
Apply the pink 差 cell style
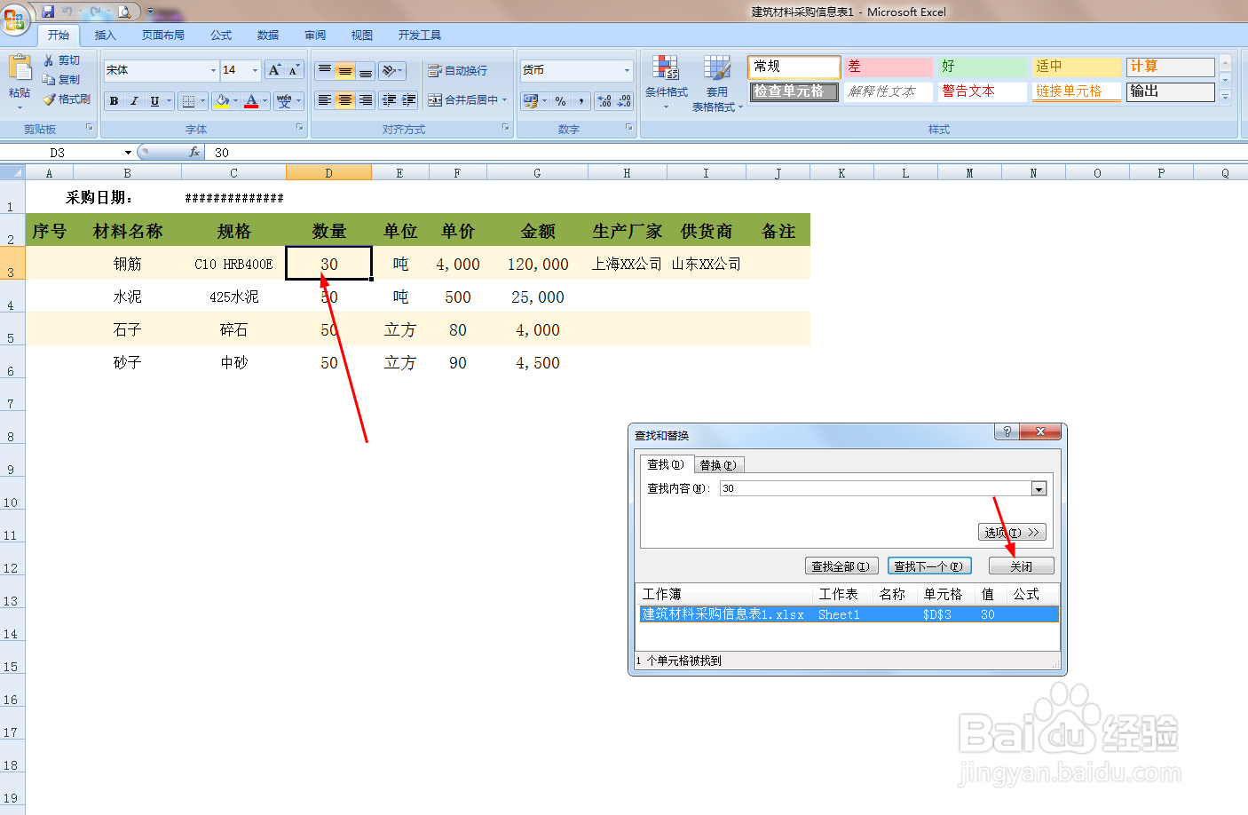click(889, 67)
